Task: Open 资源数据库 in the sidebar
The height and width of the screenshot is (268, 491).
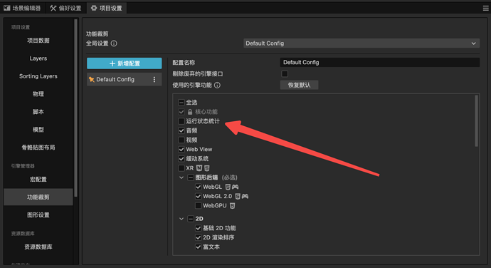Action: (x=38, y=247)
